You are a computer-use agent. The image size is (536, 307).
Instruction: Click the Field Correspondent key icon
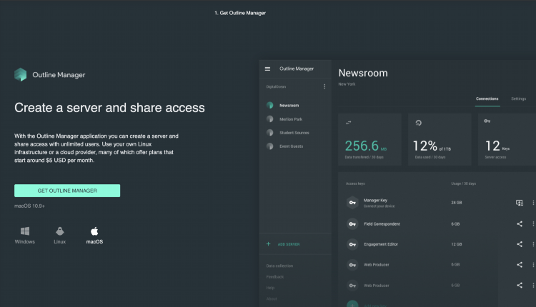click(x=352, y=223)
